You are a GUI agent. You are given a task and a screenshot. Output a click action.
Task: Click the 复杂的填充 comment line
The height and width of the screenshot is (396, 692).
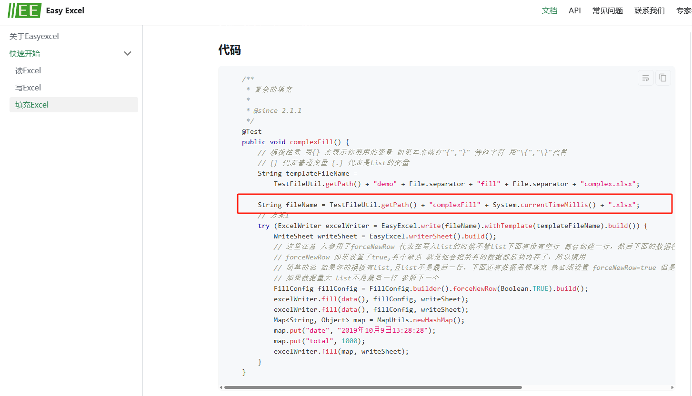click(269, 89)
